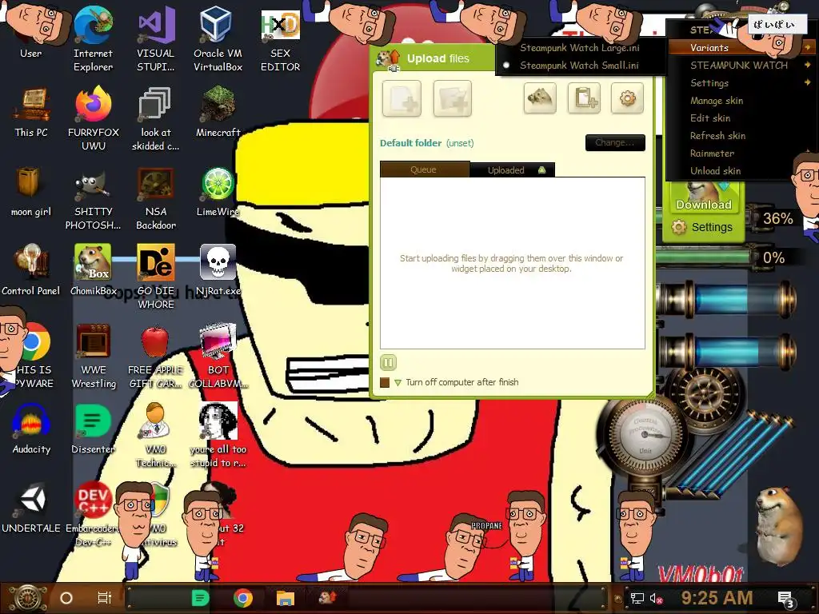Viewport: 819px width, 614px height.
Task: Open the moon girl desktop icon
Action: [x=31, y=192]
